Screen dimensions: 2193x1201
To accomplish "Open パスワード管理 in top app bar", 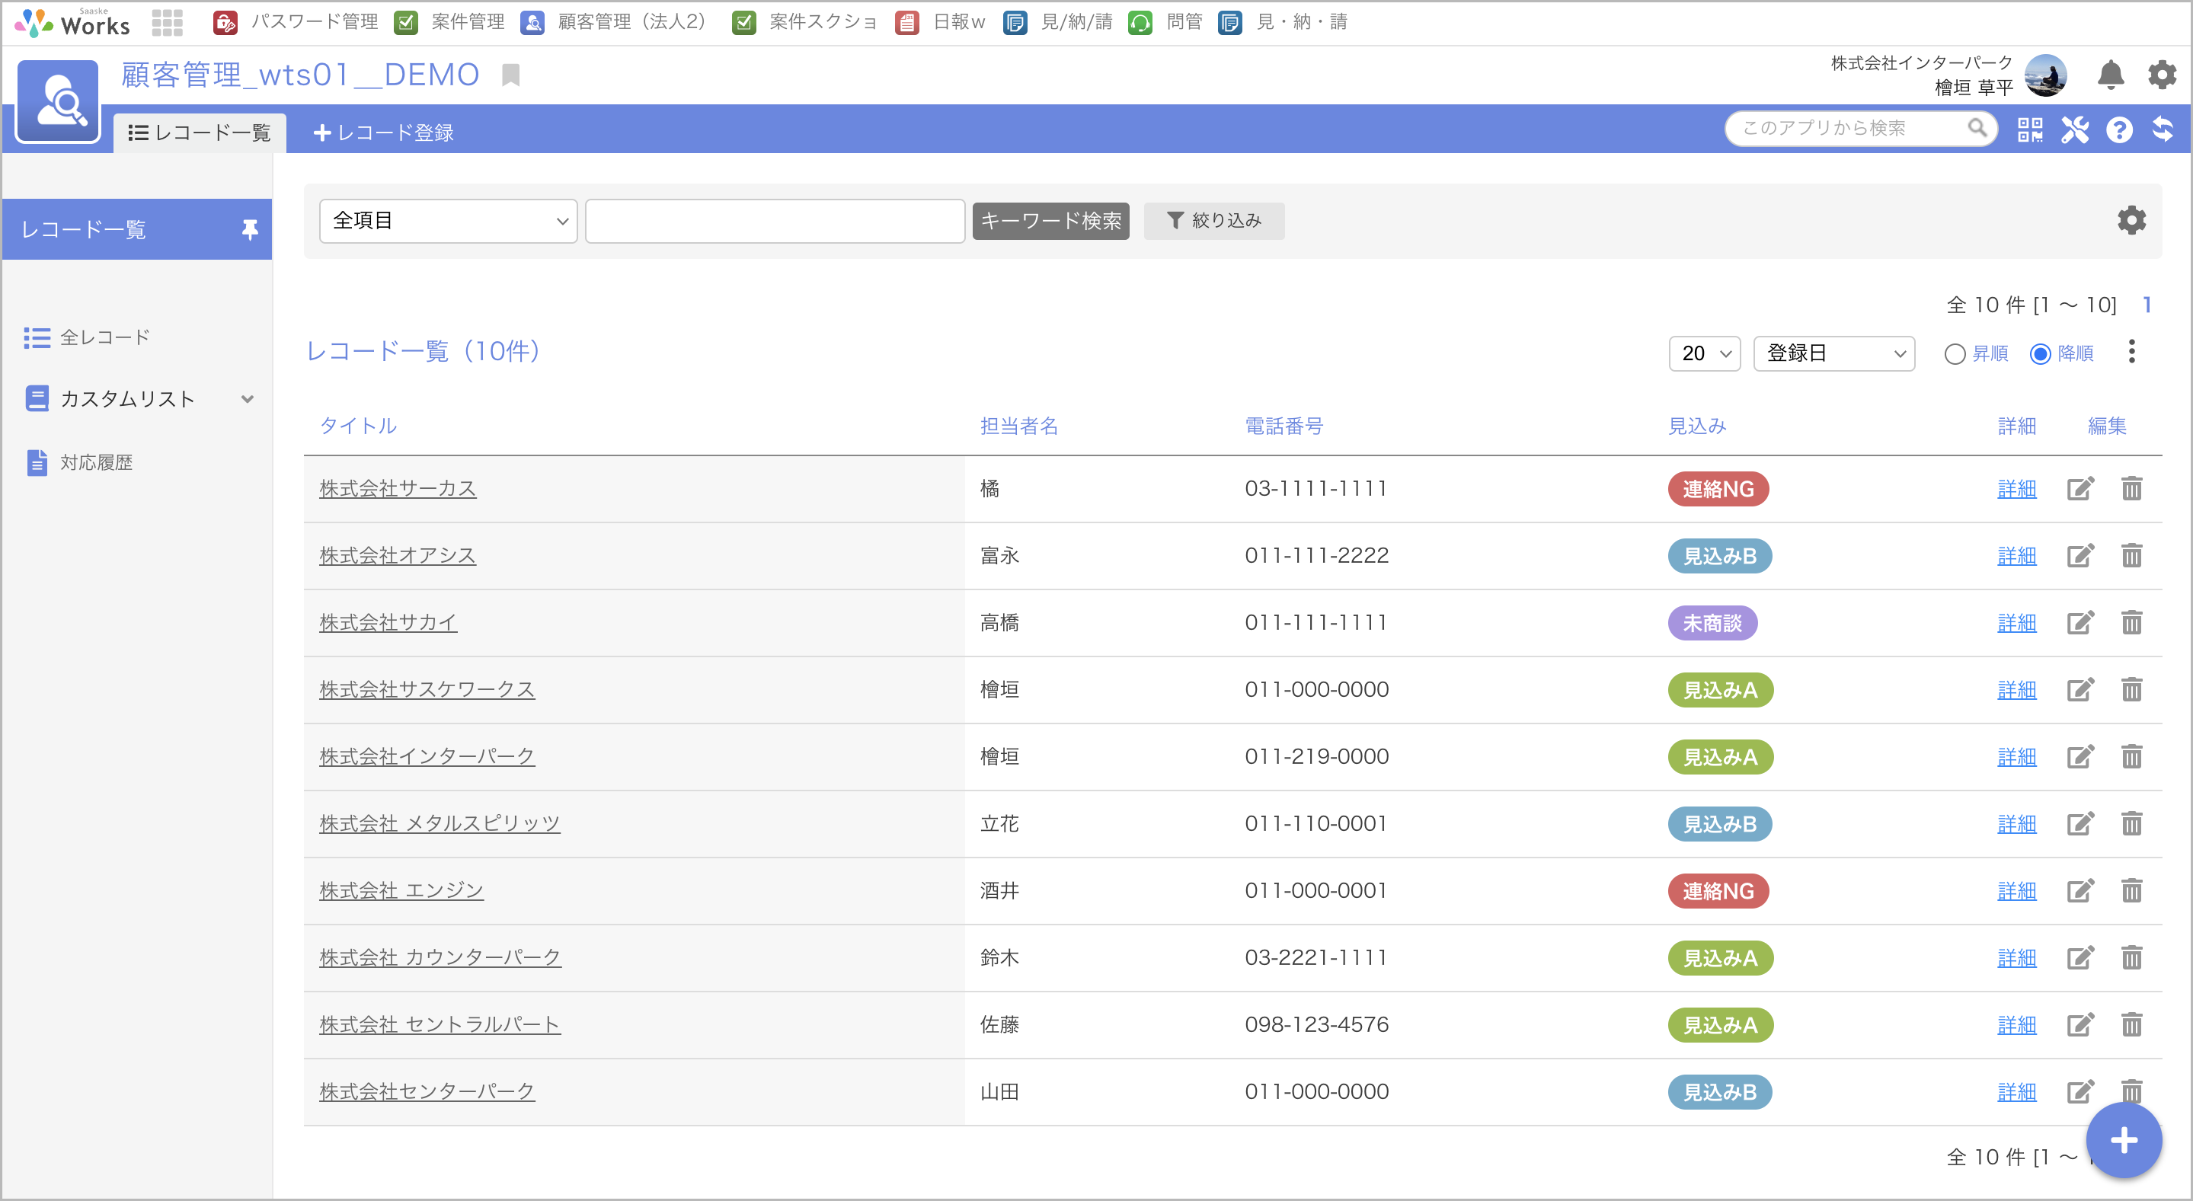I will click(x=296, y=22).
